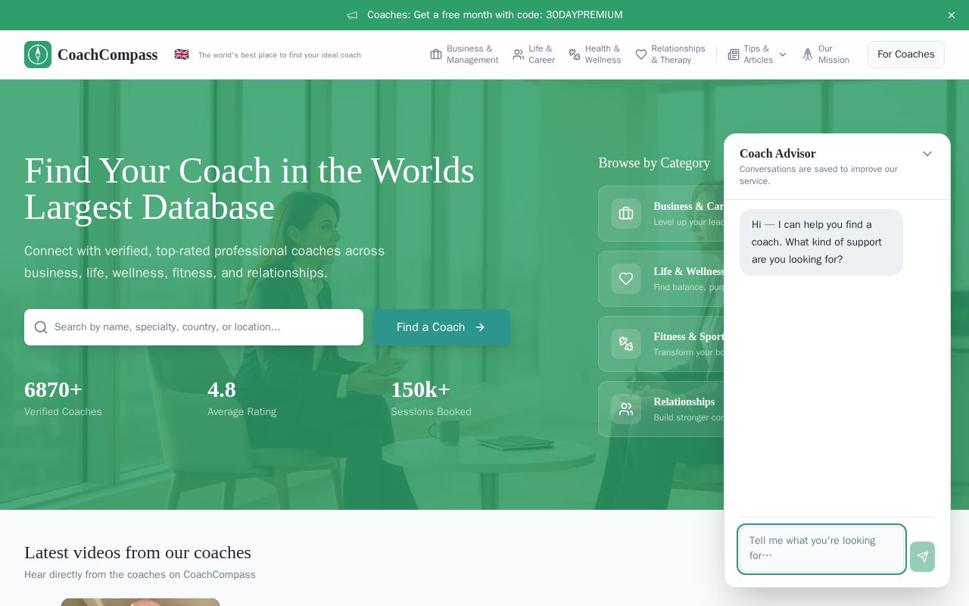
Task: Focus the Coach Advisor message box
Action: pyautogui.click(x=822, y=548)
